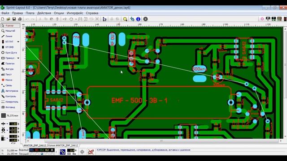Rotate selection with the rotate icon
Screen dimensions: 287x161
pyautogui.click(x=71, y=19)
